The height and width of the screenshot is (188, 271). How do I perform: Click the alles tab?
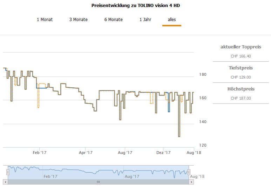(x=172, y=20)
